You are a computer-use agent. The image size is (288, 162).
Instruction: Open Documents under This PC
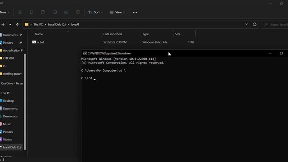click(10, 108)
